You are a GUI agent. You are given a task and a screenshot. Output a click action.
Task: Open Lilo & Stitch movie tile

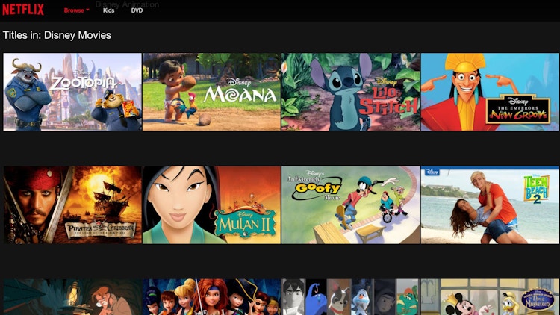(351, 92)
